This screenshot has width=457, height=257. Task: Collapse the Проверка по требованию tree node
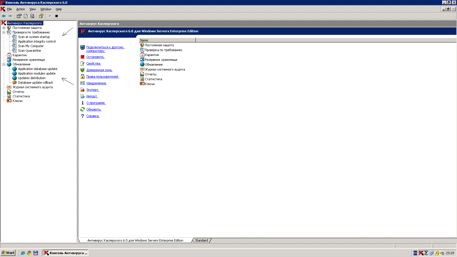pyautogui.click(x=4, y=32)
